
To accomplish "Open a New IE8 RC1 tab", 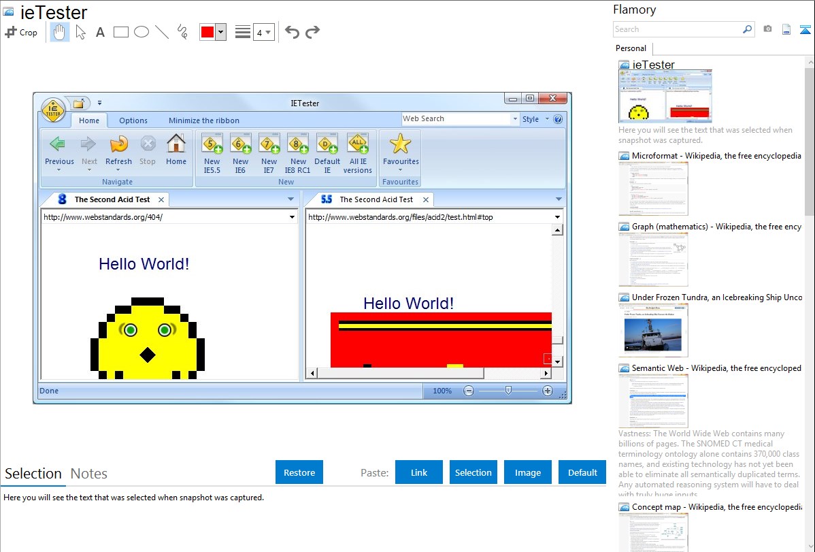I will (297, 153).
